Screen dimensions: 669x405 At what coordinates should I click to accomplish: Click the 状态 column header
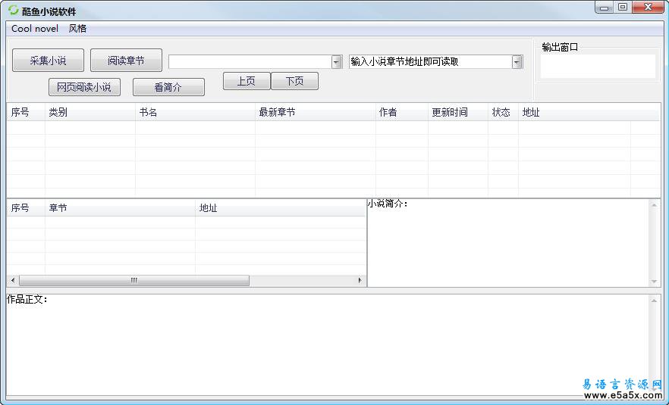coord(504,112)
